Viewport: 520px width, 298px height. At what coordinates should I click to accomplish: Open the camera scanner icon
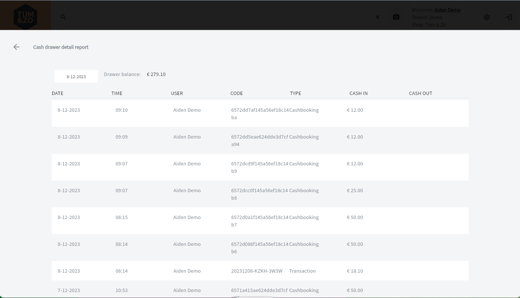(x=396, y=17)
